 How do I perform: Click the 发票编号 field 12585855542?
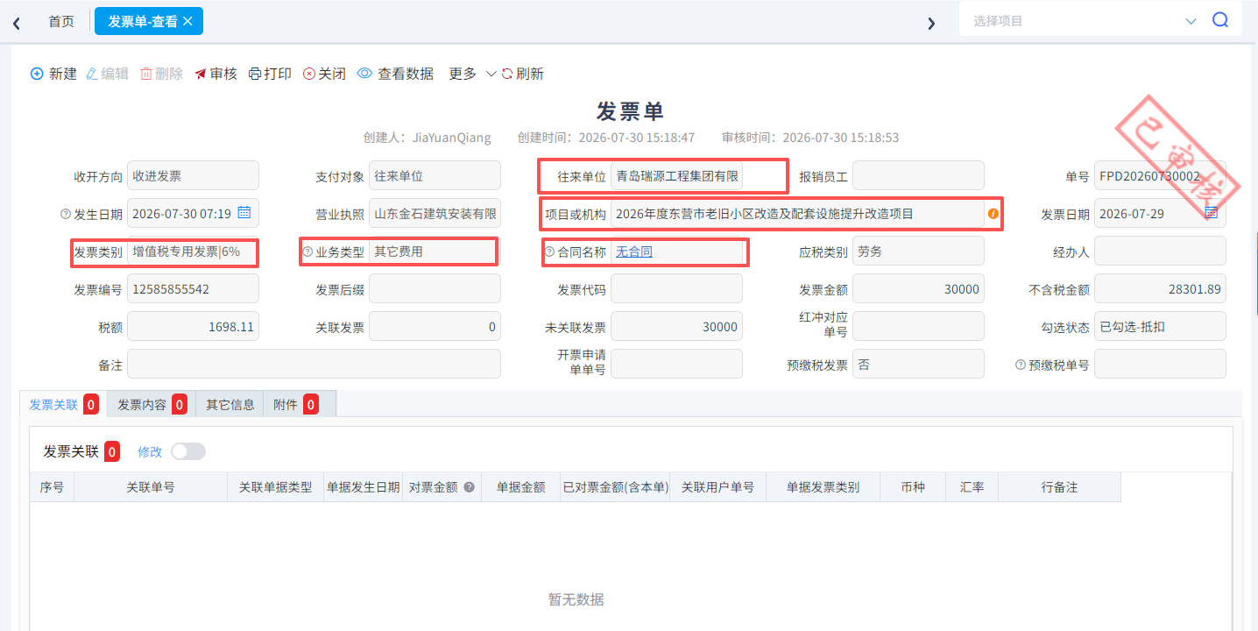[x=193, y=288]
